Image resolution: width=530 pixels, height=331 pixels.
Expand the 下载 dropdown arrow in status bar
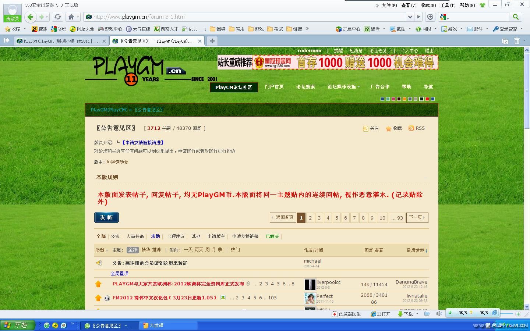point(417,314)
